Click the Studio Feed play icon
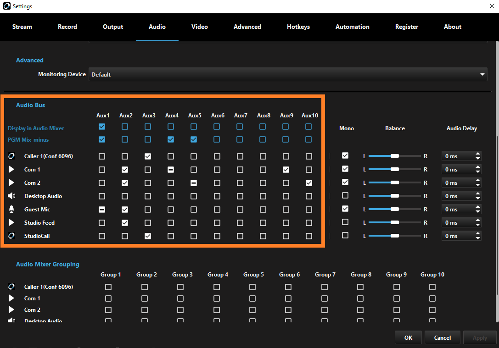 pos(11,222)
